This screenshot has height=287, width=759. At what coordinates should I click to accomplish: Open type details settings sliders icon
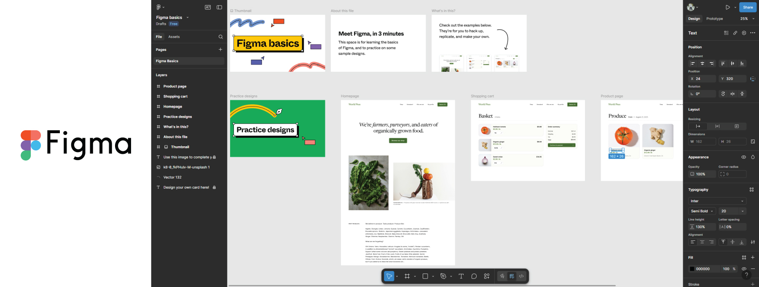[753, 242]
